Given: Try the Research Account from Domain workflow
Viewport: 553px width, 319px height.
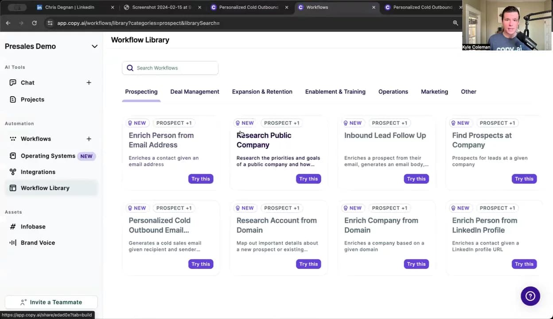Looking at the screenshot, I should coord(308,264).
